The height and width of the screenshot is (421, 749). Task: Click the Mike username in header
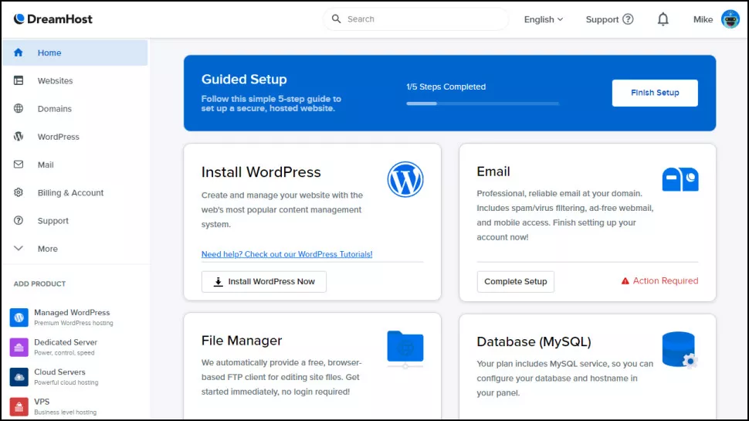(x=703, y=19)
